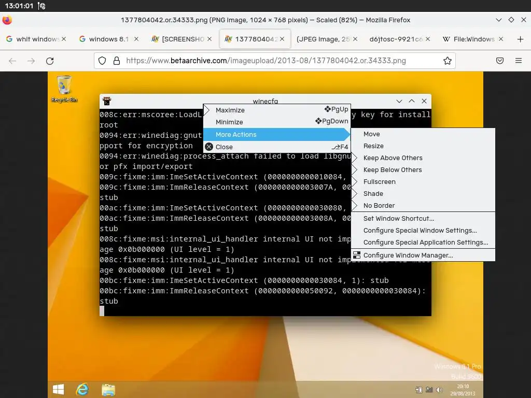Viewport: 531px width, 398px height.
Task: Toggle the Shade option
Action: pos(423,194)
